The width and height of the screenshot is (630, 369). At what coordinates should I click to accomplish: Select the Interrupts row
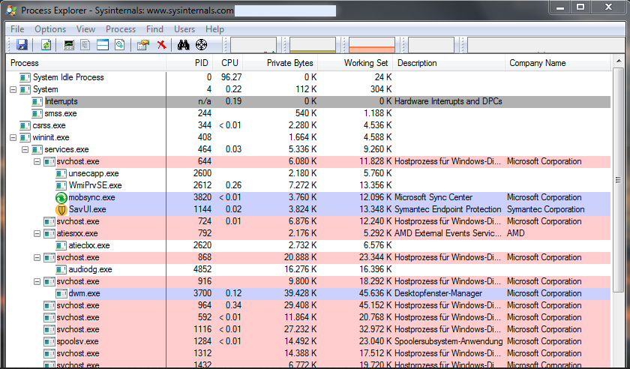click(308, 101)
